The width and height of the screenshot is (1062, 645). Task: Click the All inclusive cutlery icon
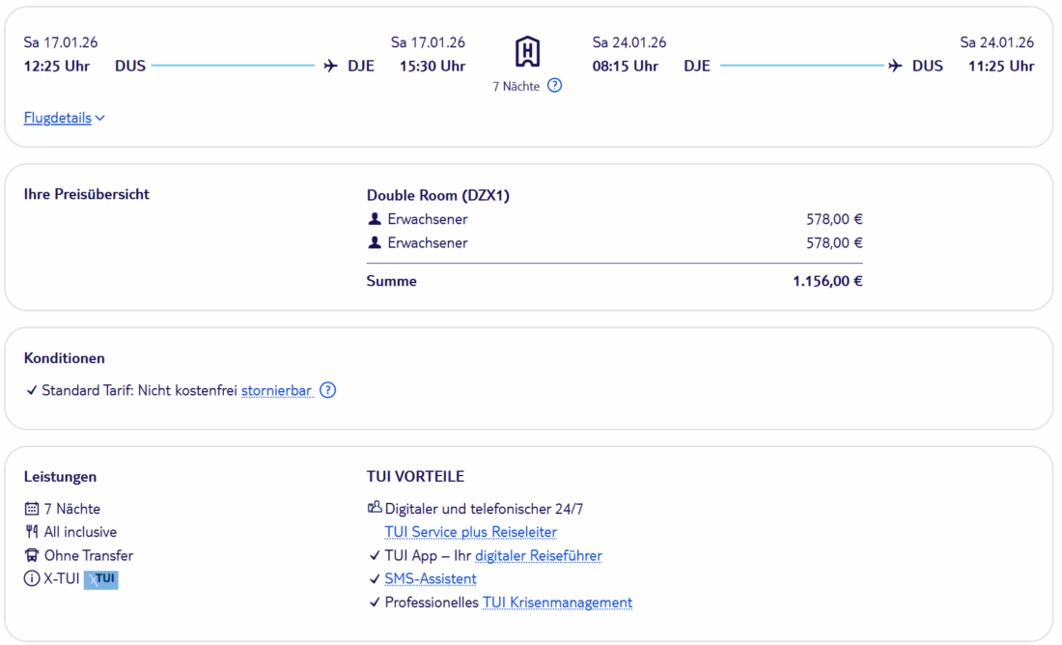(32, 532)
